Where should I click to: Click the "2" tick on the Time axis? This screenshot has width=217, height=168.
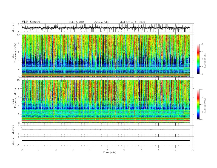pyautogui.click(x=56, y=150)
